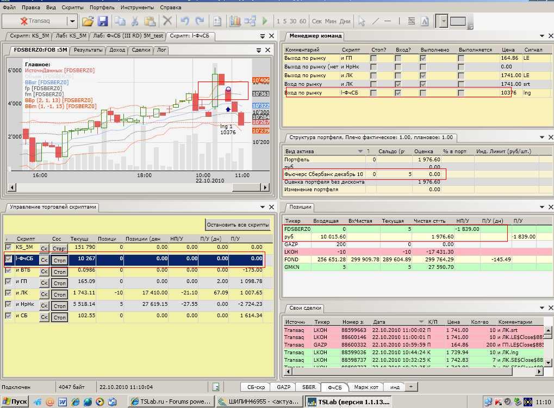554x408 pixels.
Task: Switch to the 'Сделки' chart tab
Action: (141, 50)
